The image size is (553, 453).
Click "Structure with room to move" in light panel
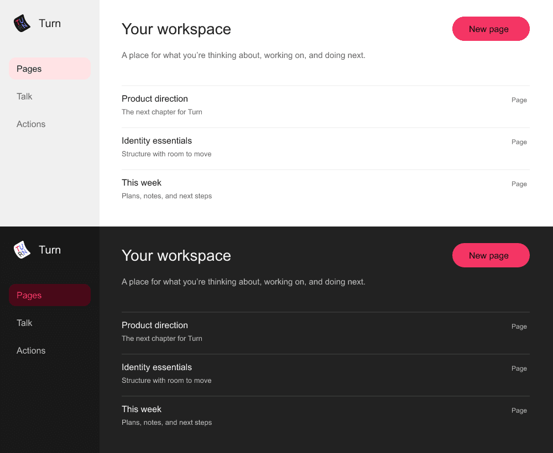tap(166, 154)
